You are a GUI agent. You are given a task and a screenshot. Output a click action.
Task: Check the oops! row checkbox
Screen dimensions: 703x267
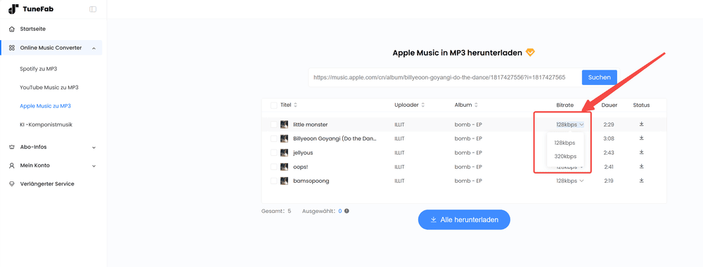274,167
